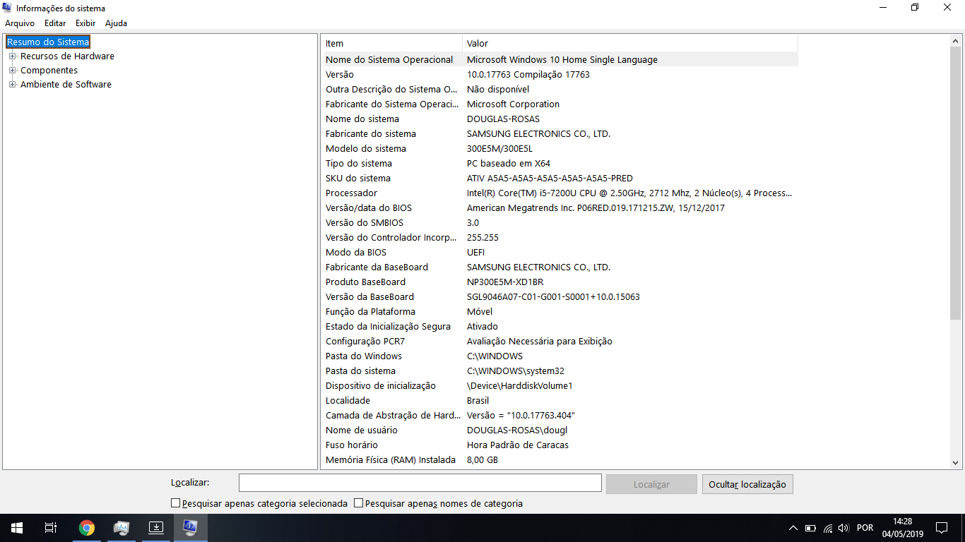Click the Valor column header
The image size is (965, 542).
click(x=630, y=43)
